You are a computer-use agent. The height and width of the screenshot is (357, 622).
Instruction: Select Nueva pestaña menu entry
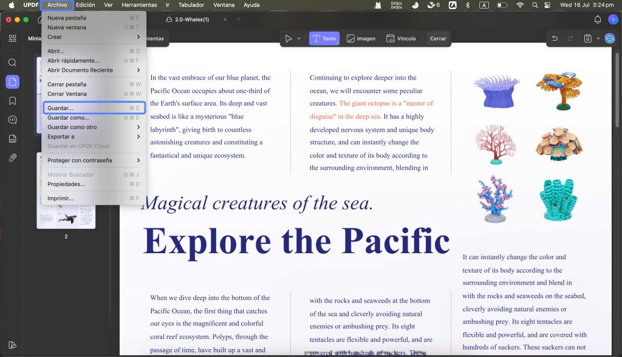[94, 18]
